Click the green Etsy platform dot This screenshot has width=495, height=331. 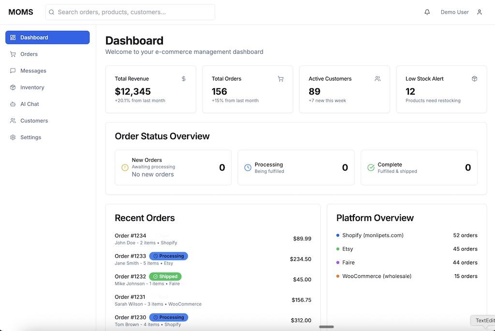pos(338,248)
